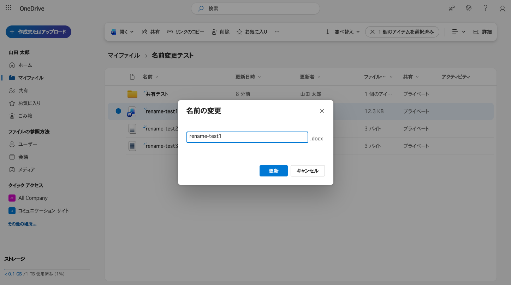Click the details pane icon
This screenshot has height=285, width=511.
tap(476, 32)
